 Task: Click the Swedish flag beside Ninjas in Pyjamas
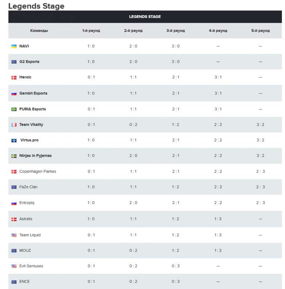14,156
